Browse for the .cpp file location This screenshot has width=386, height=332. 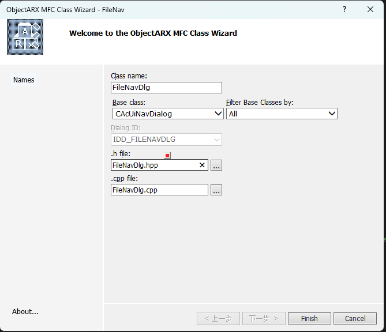tap(216, 190)
